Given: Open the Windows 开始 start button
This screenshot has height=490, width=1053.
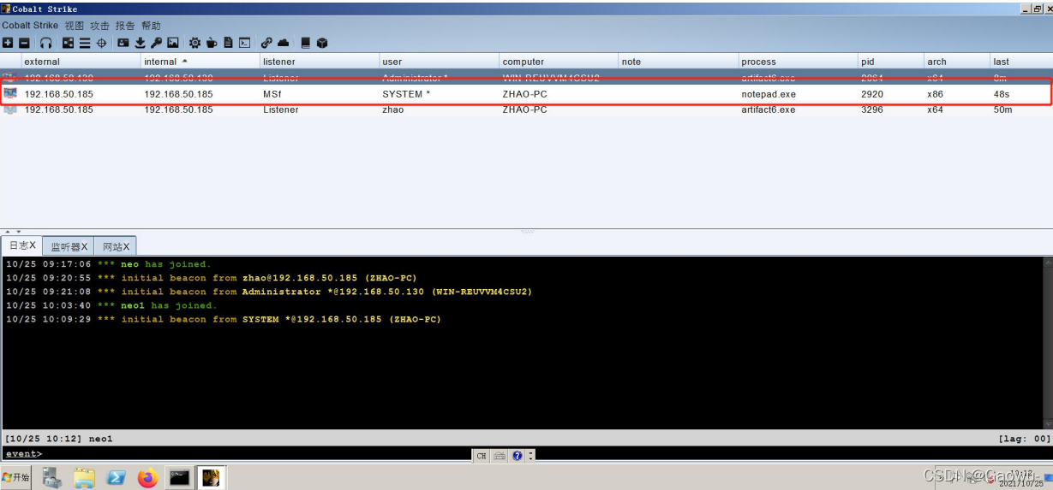Looking at the screenshot, I should (16, 477).
